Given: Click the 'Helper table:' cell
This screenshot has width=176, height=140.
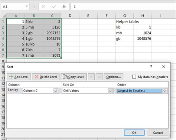Looking at the screenshot, I should point(124,21).
